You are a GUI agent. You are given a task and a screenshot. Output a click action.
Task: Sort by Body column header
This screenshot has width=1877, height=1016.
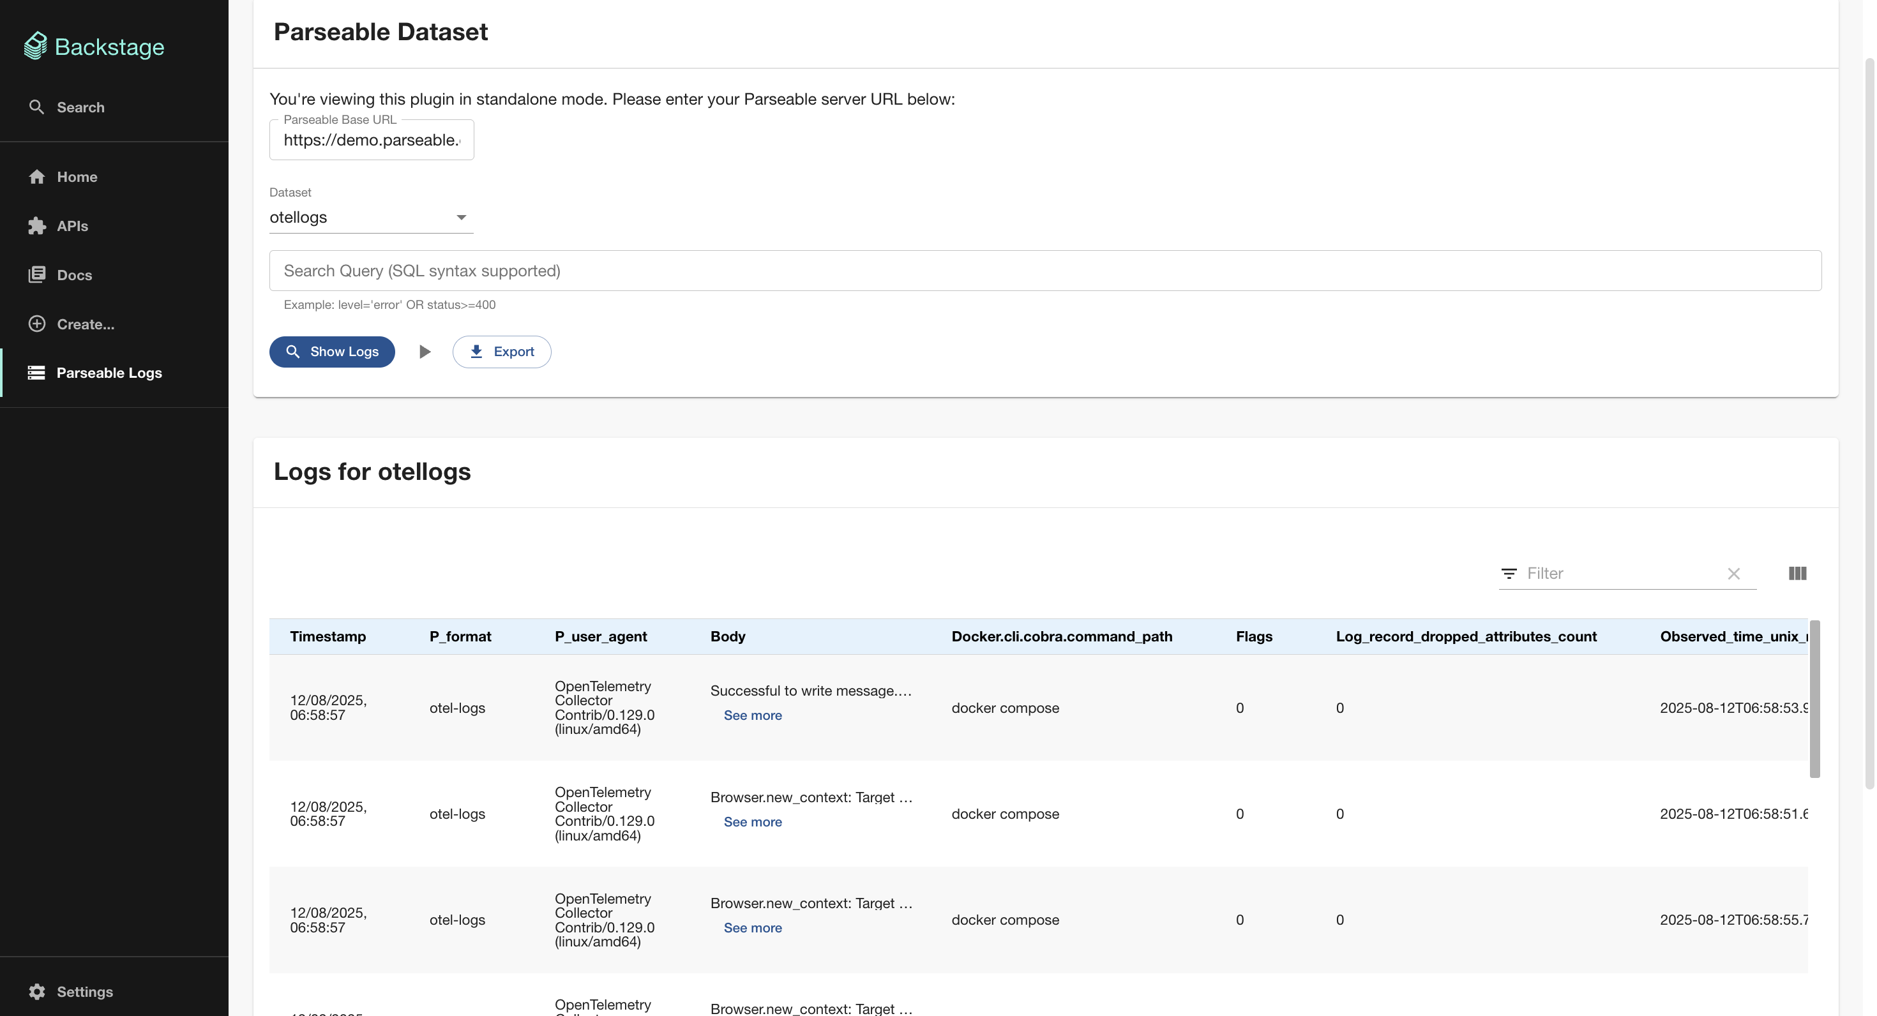(x=728, y=636)
